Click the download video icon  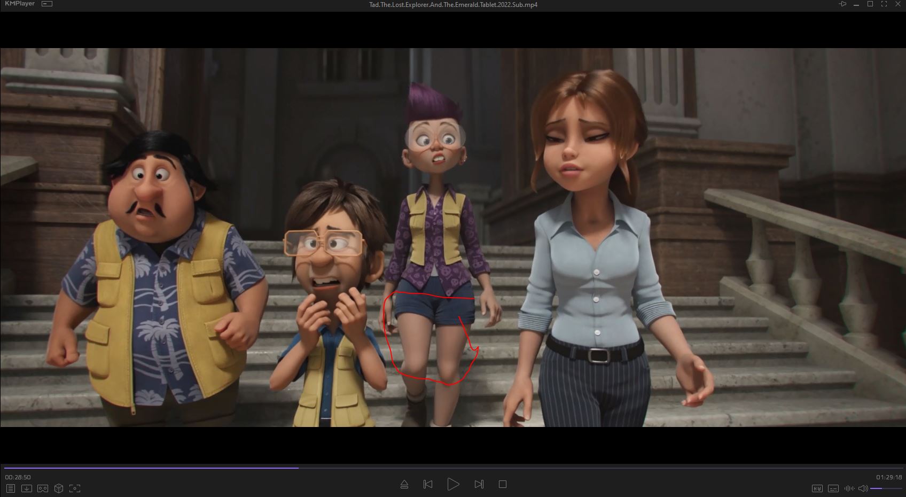coord(26,488)
